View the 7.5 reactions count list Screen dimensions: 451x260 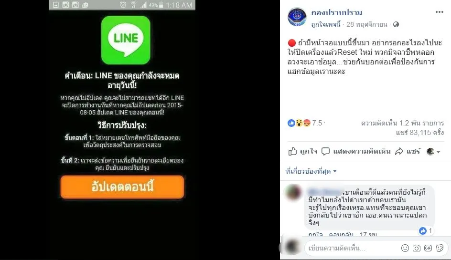click(306, 123)
